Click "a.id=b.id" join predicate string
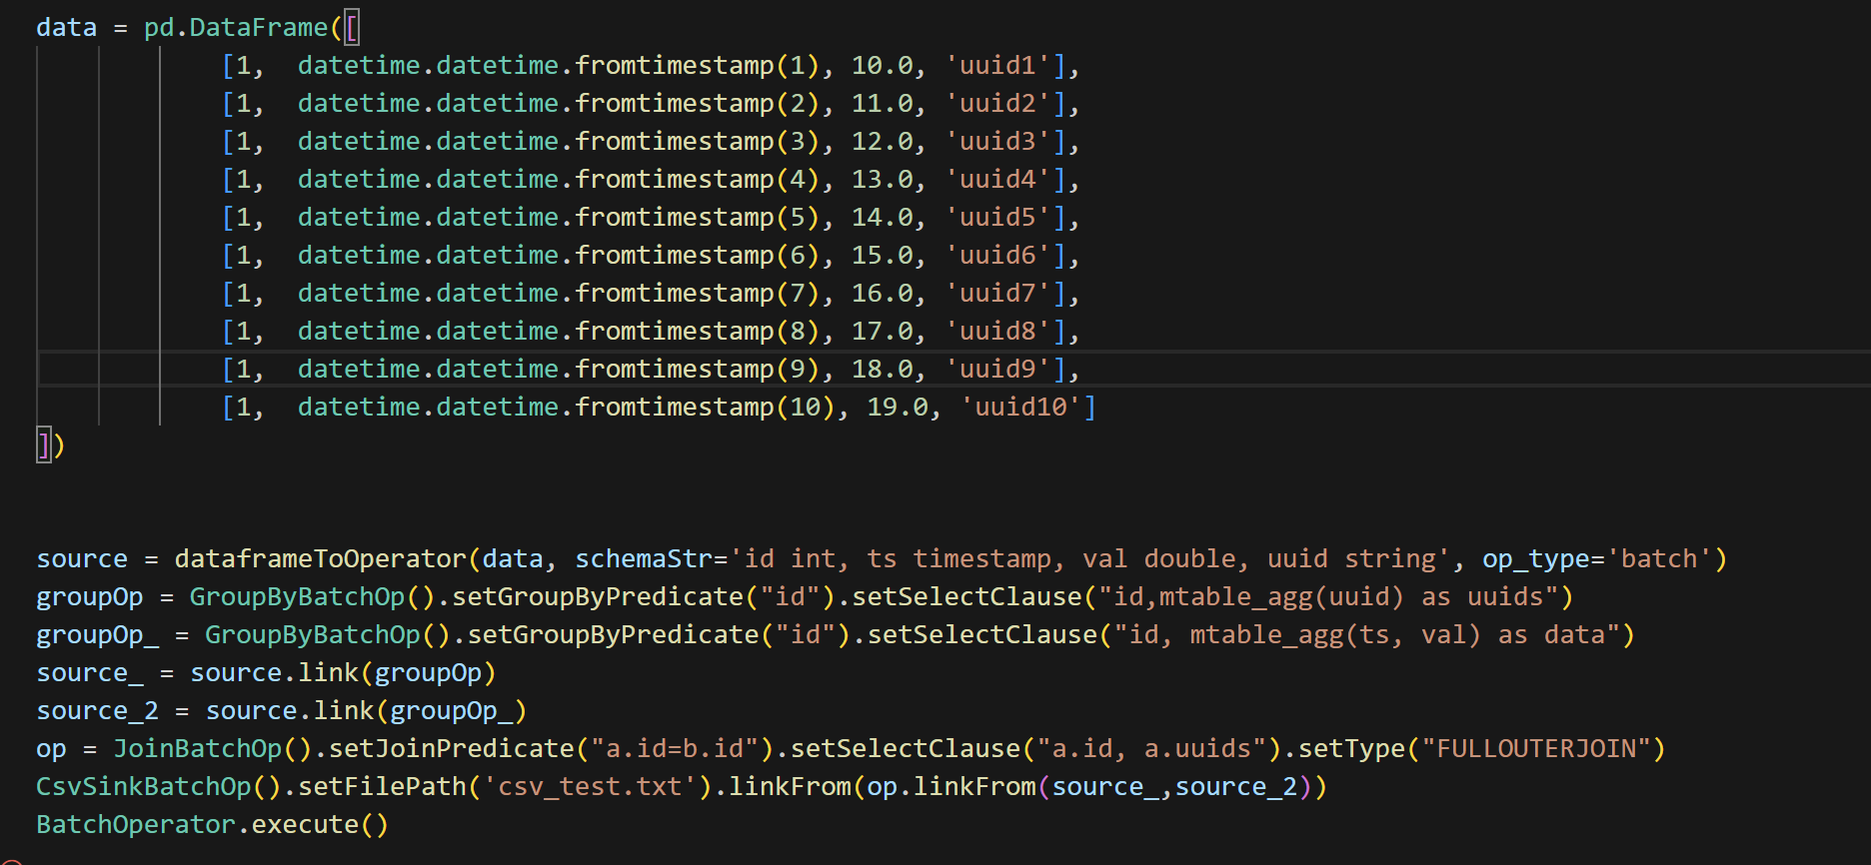 675,749
